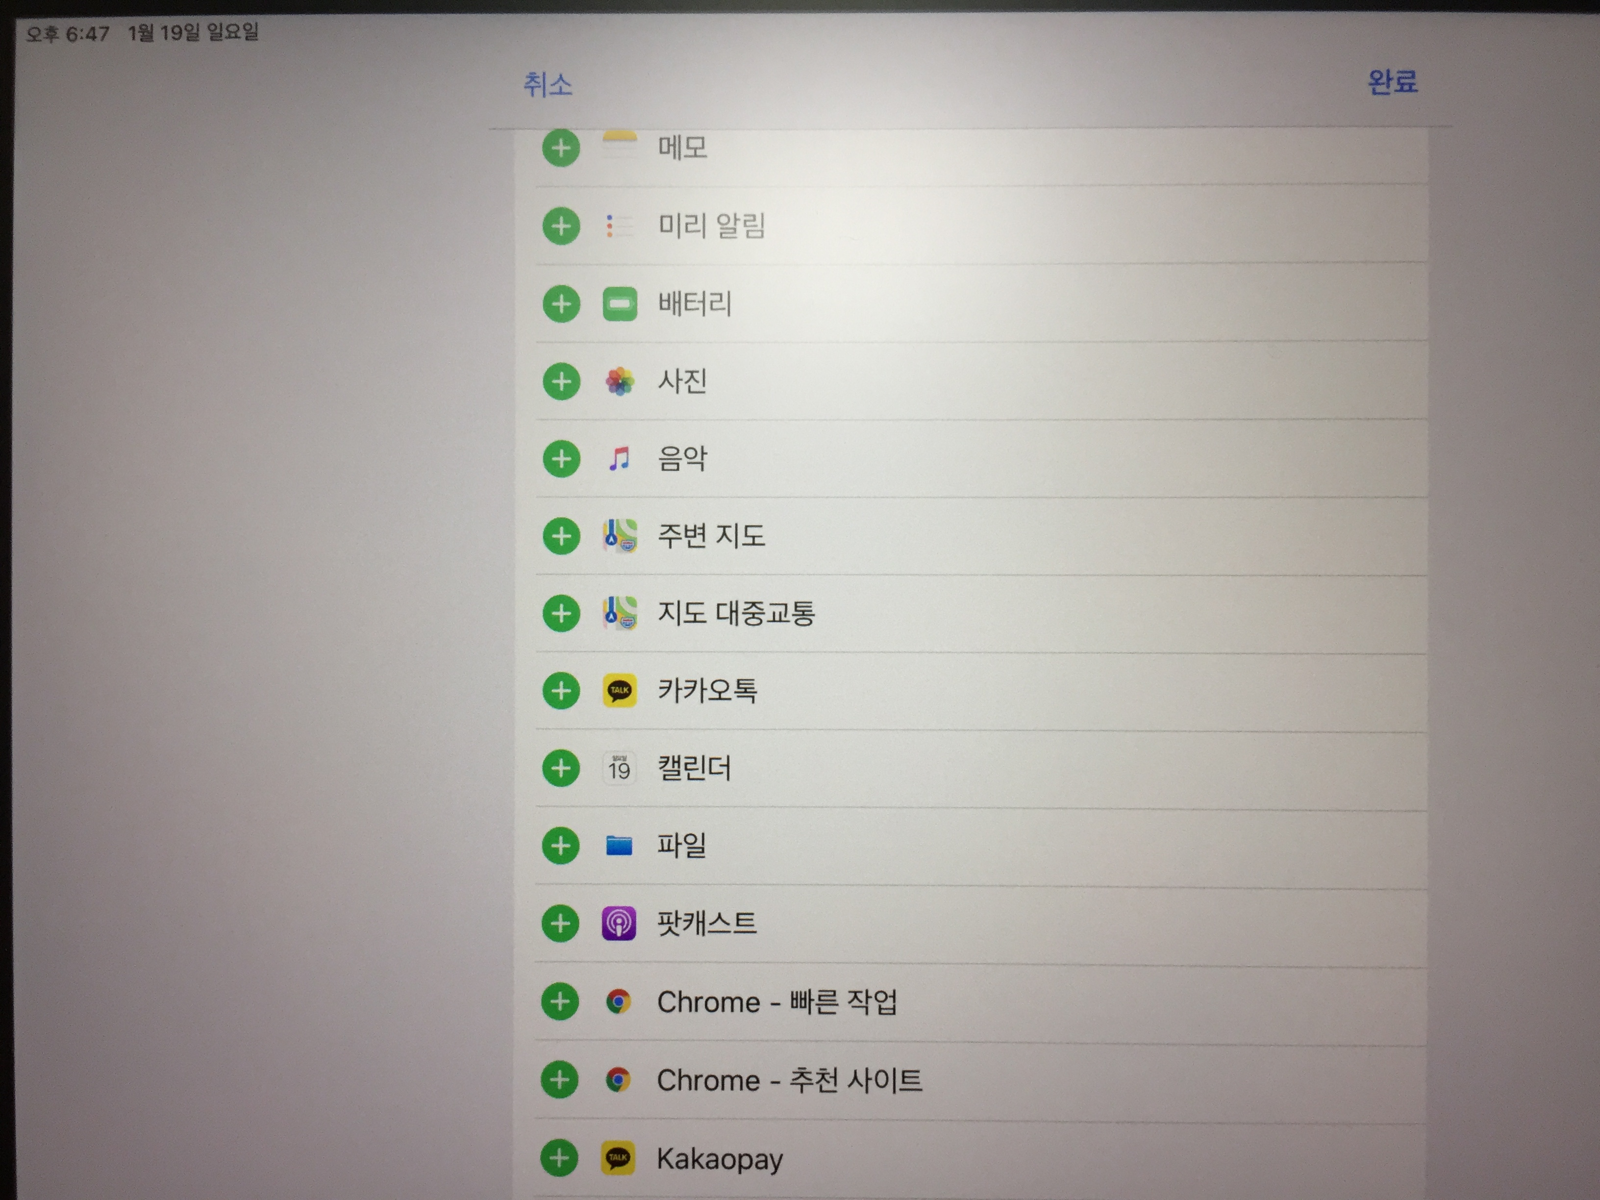The image size is (1600, 1200).
Task: Add the 캘린더 widget
Action: pos(561,768)
